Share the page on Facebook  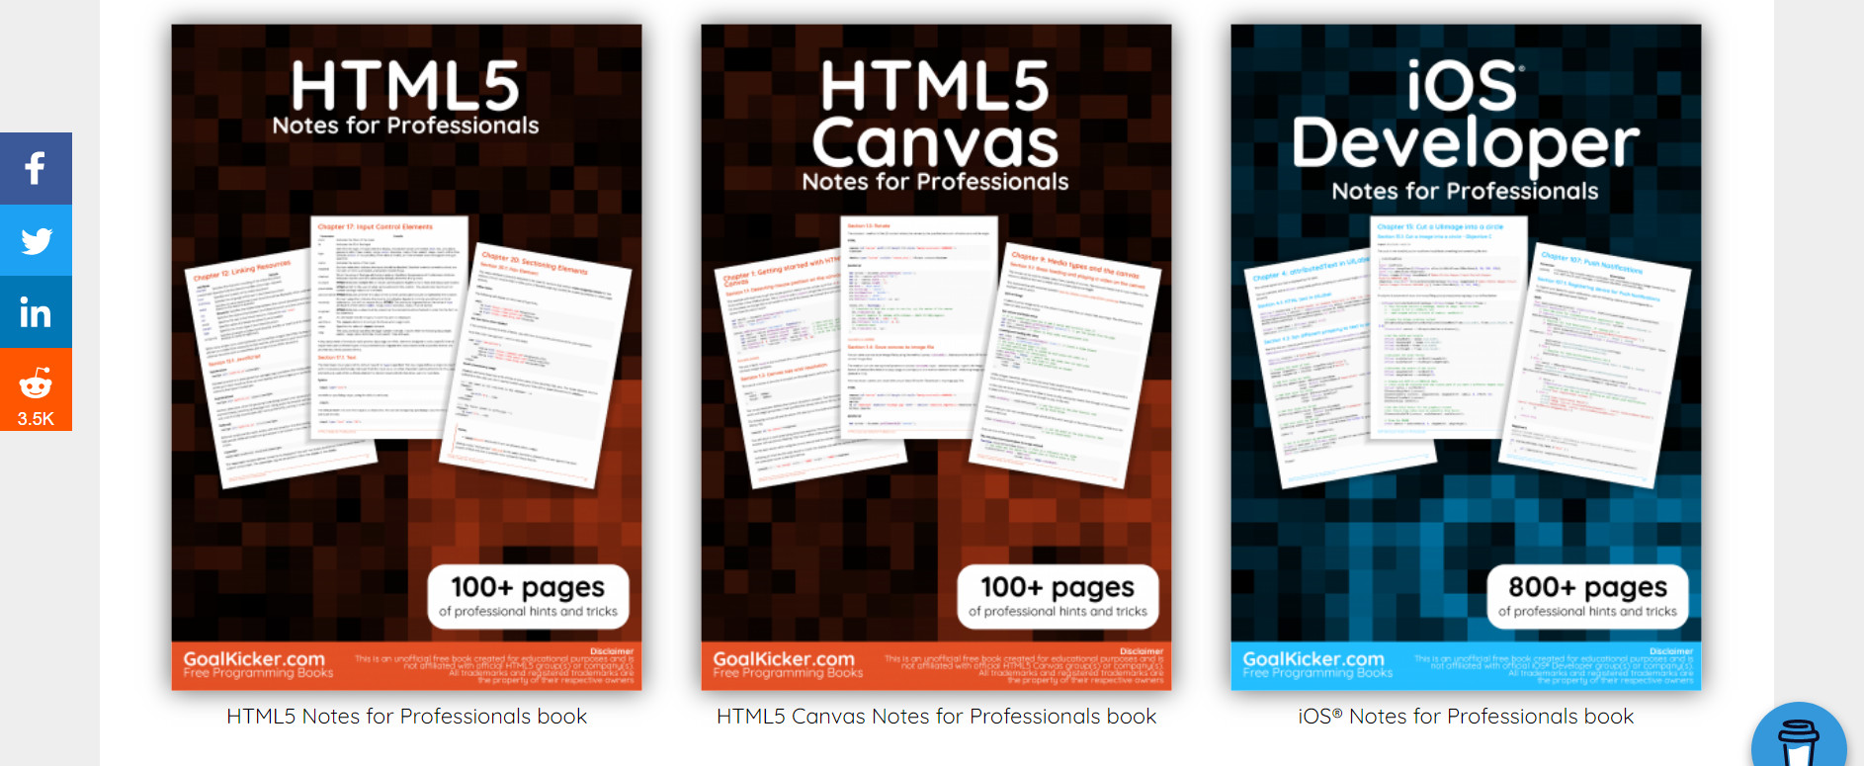(36, 168)
